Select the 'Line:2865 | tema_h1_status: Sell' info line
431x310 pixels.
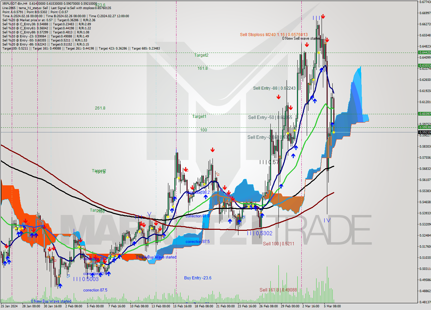click(x=57, y=8)
